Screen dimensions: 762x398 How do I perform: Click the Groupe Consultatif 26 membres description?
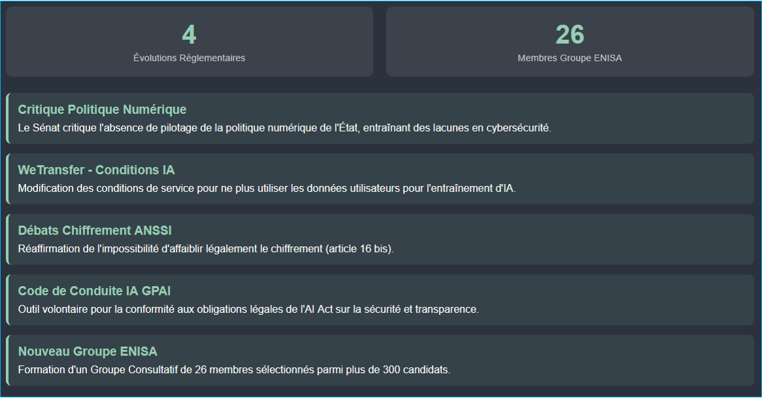[x=234, y=370]
